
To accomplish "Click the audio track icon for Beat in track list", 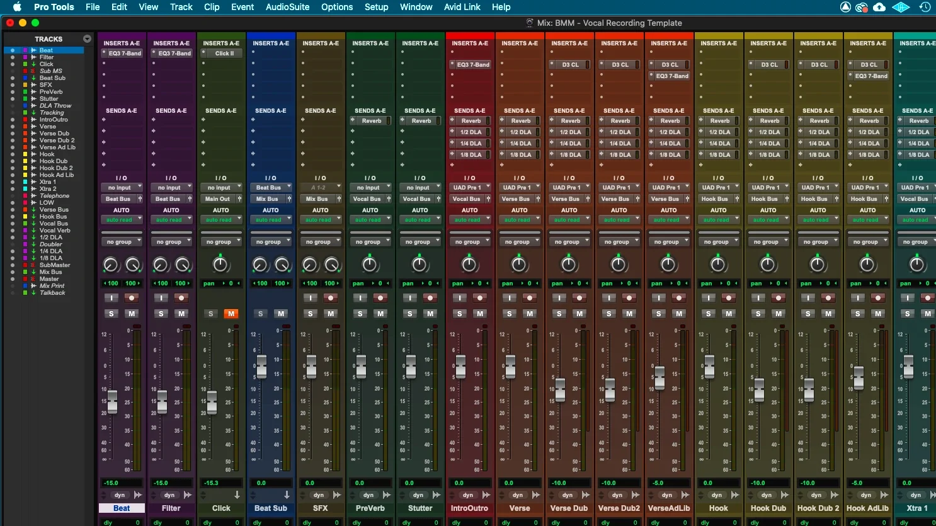I will [x=34, y=50].
